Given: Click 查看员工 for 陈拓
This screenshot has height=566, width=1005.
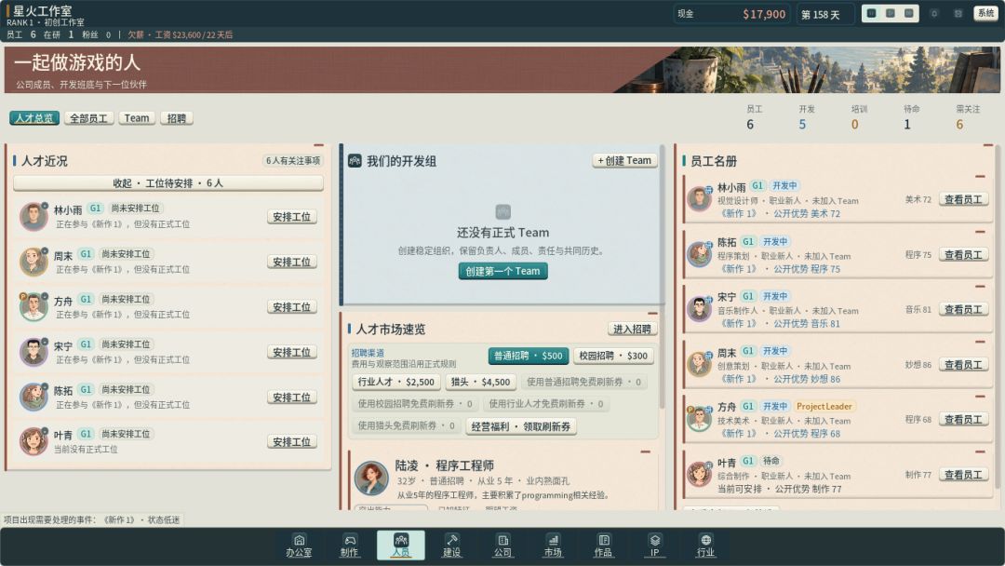Looking at the screenshot, I should pos(963,255).
